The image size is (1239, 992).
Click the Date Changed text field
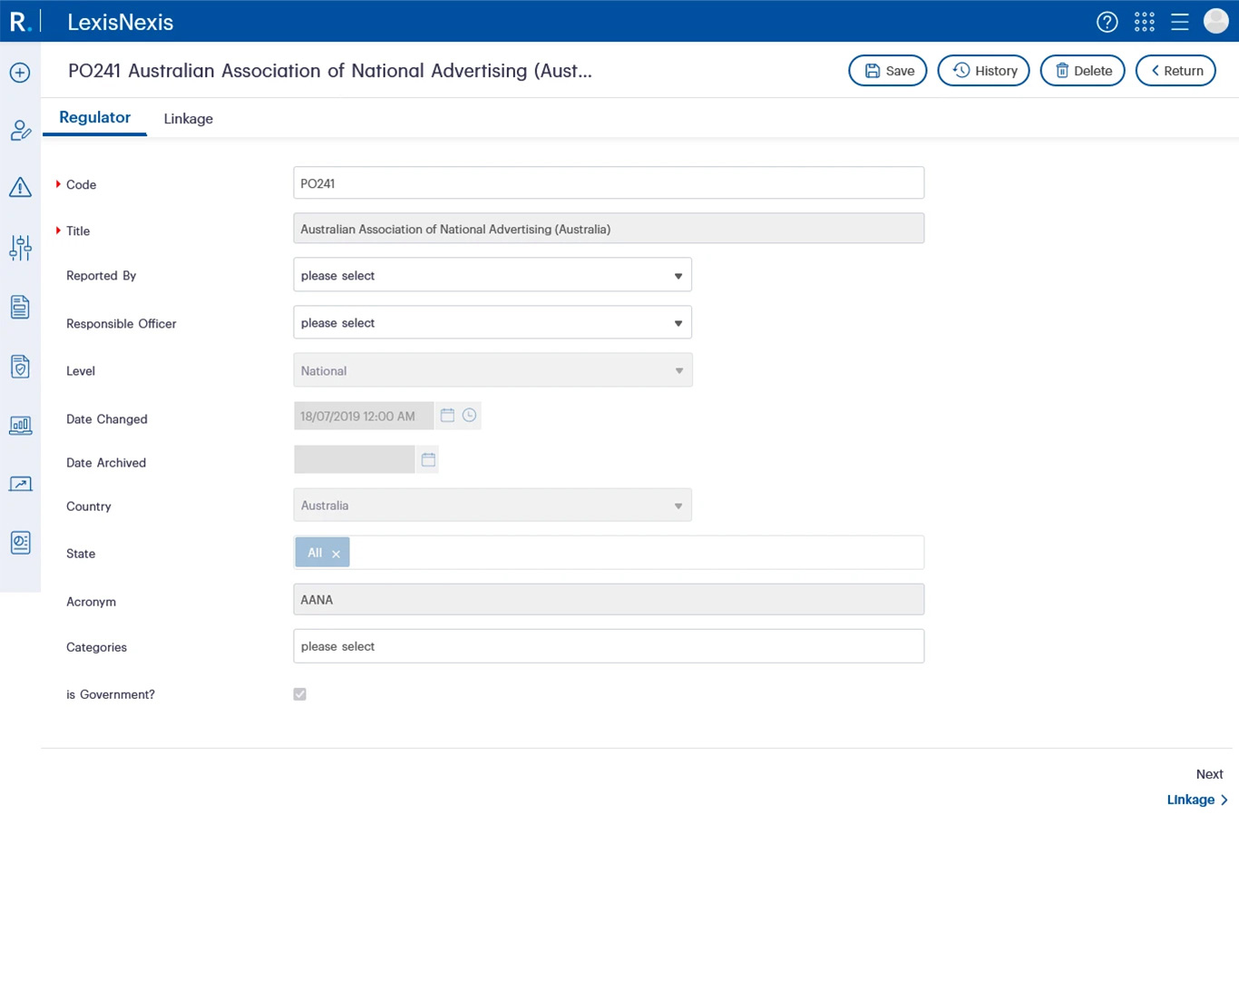(x=363, y=416)
